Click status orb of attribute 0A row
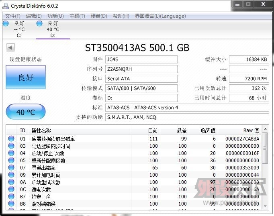Screen dimensions: 274x216 11,182
